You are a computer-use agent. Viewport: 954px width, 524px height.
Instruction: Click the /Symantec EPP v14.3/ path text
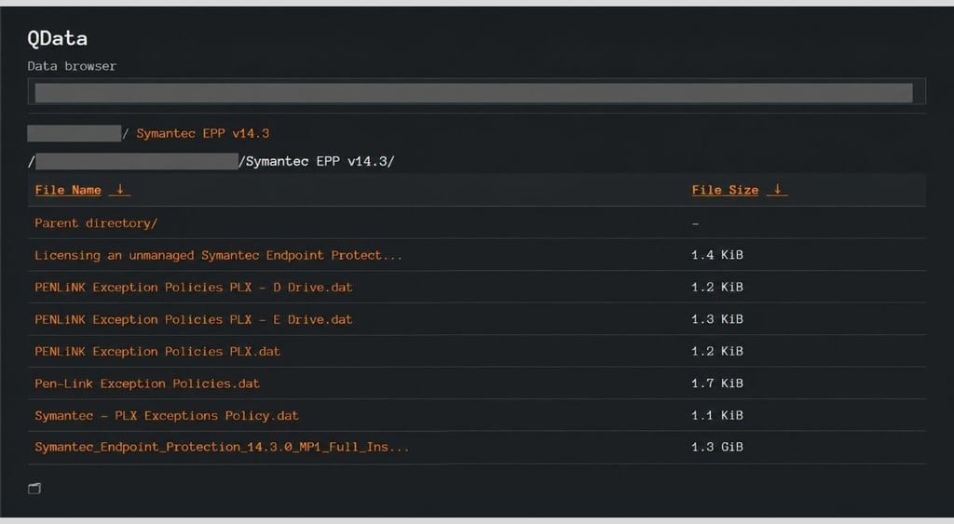[x=317, y=162]
